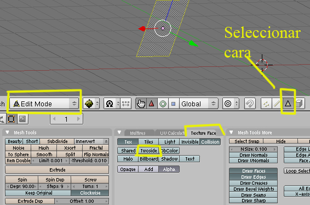Toggle the ObColor option
Viewport: 310px width, 205px height.
point(169,150)
